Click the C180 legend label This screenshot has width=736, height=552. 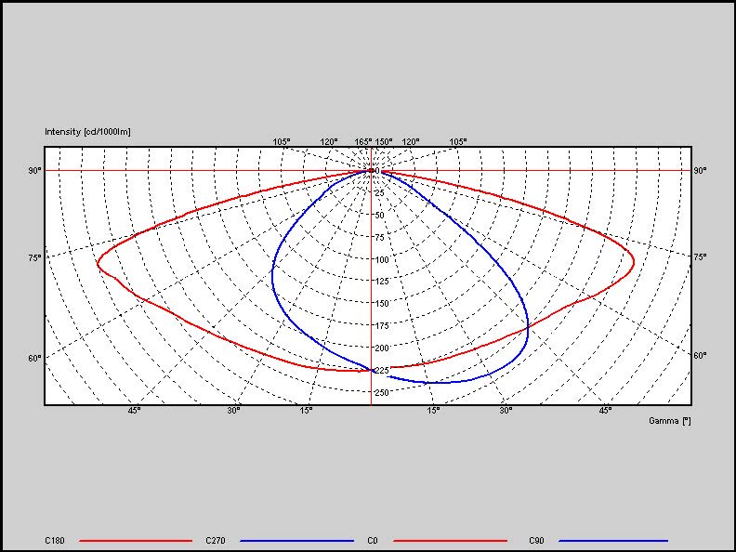pyautogui.click(x=55, y=541)
